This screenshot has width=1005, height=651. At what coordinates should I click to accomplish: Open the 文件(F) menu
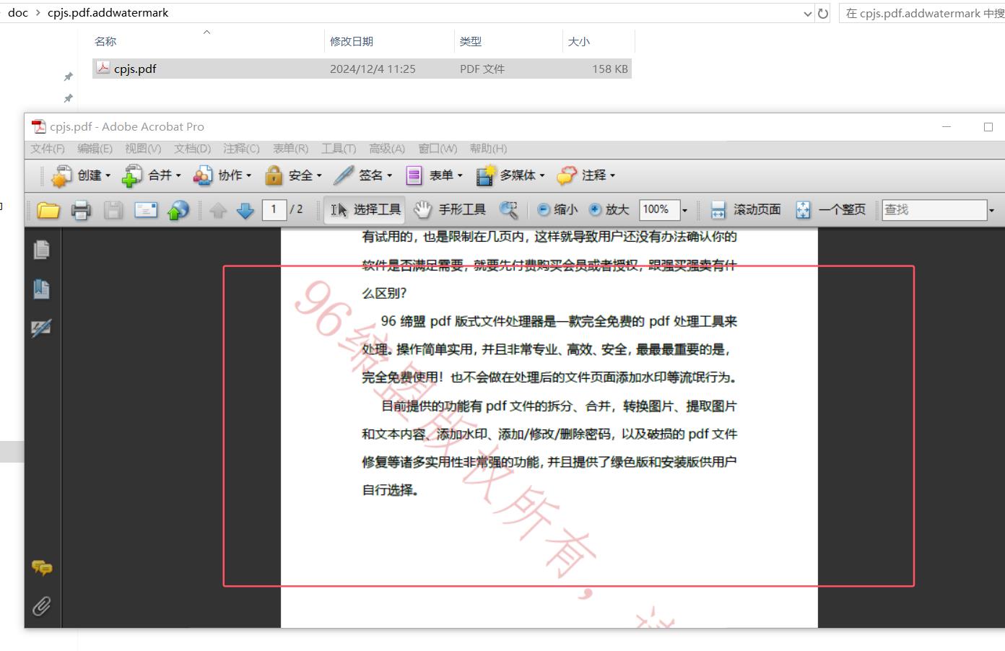[x=48, y=149]
